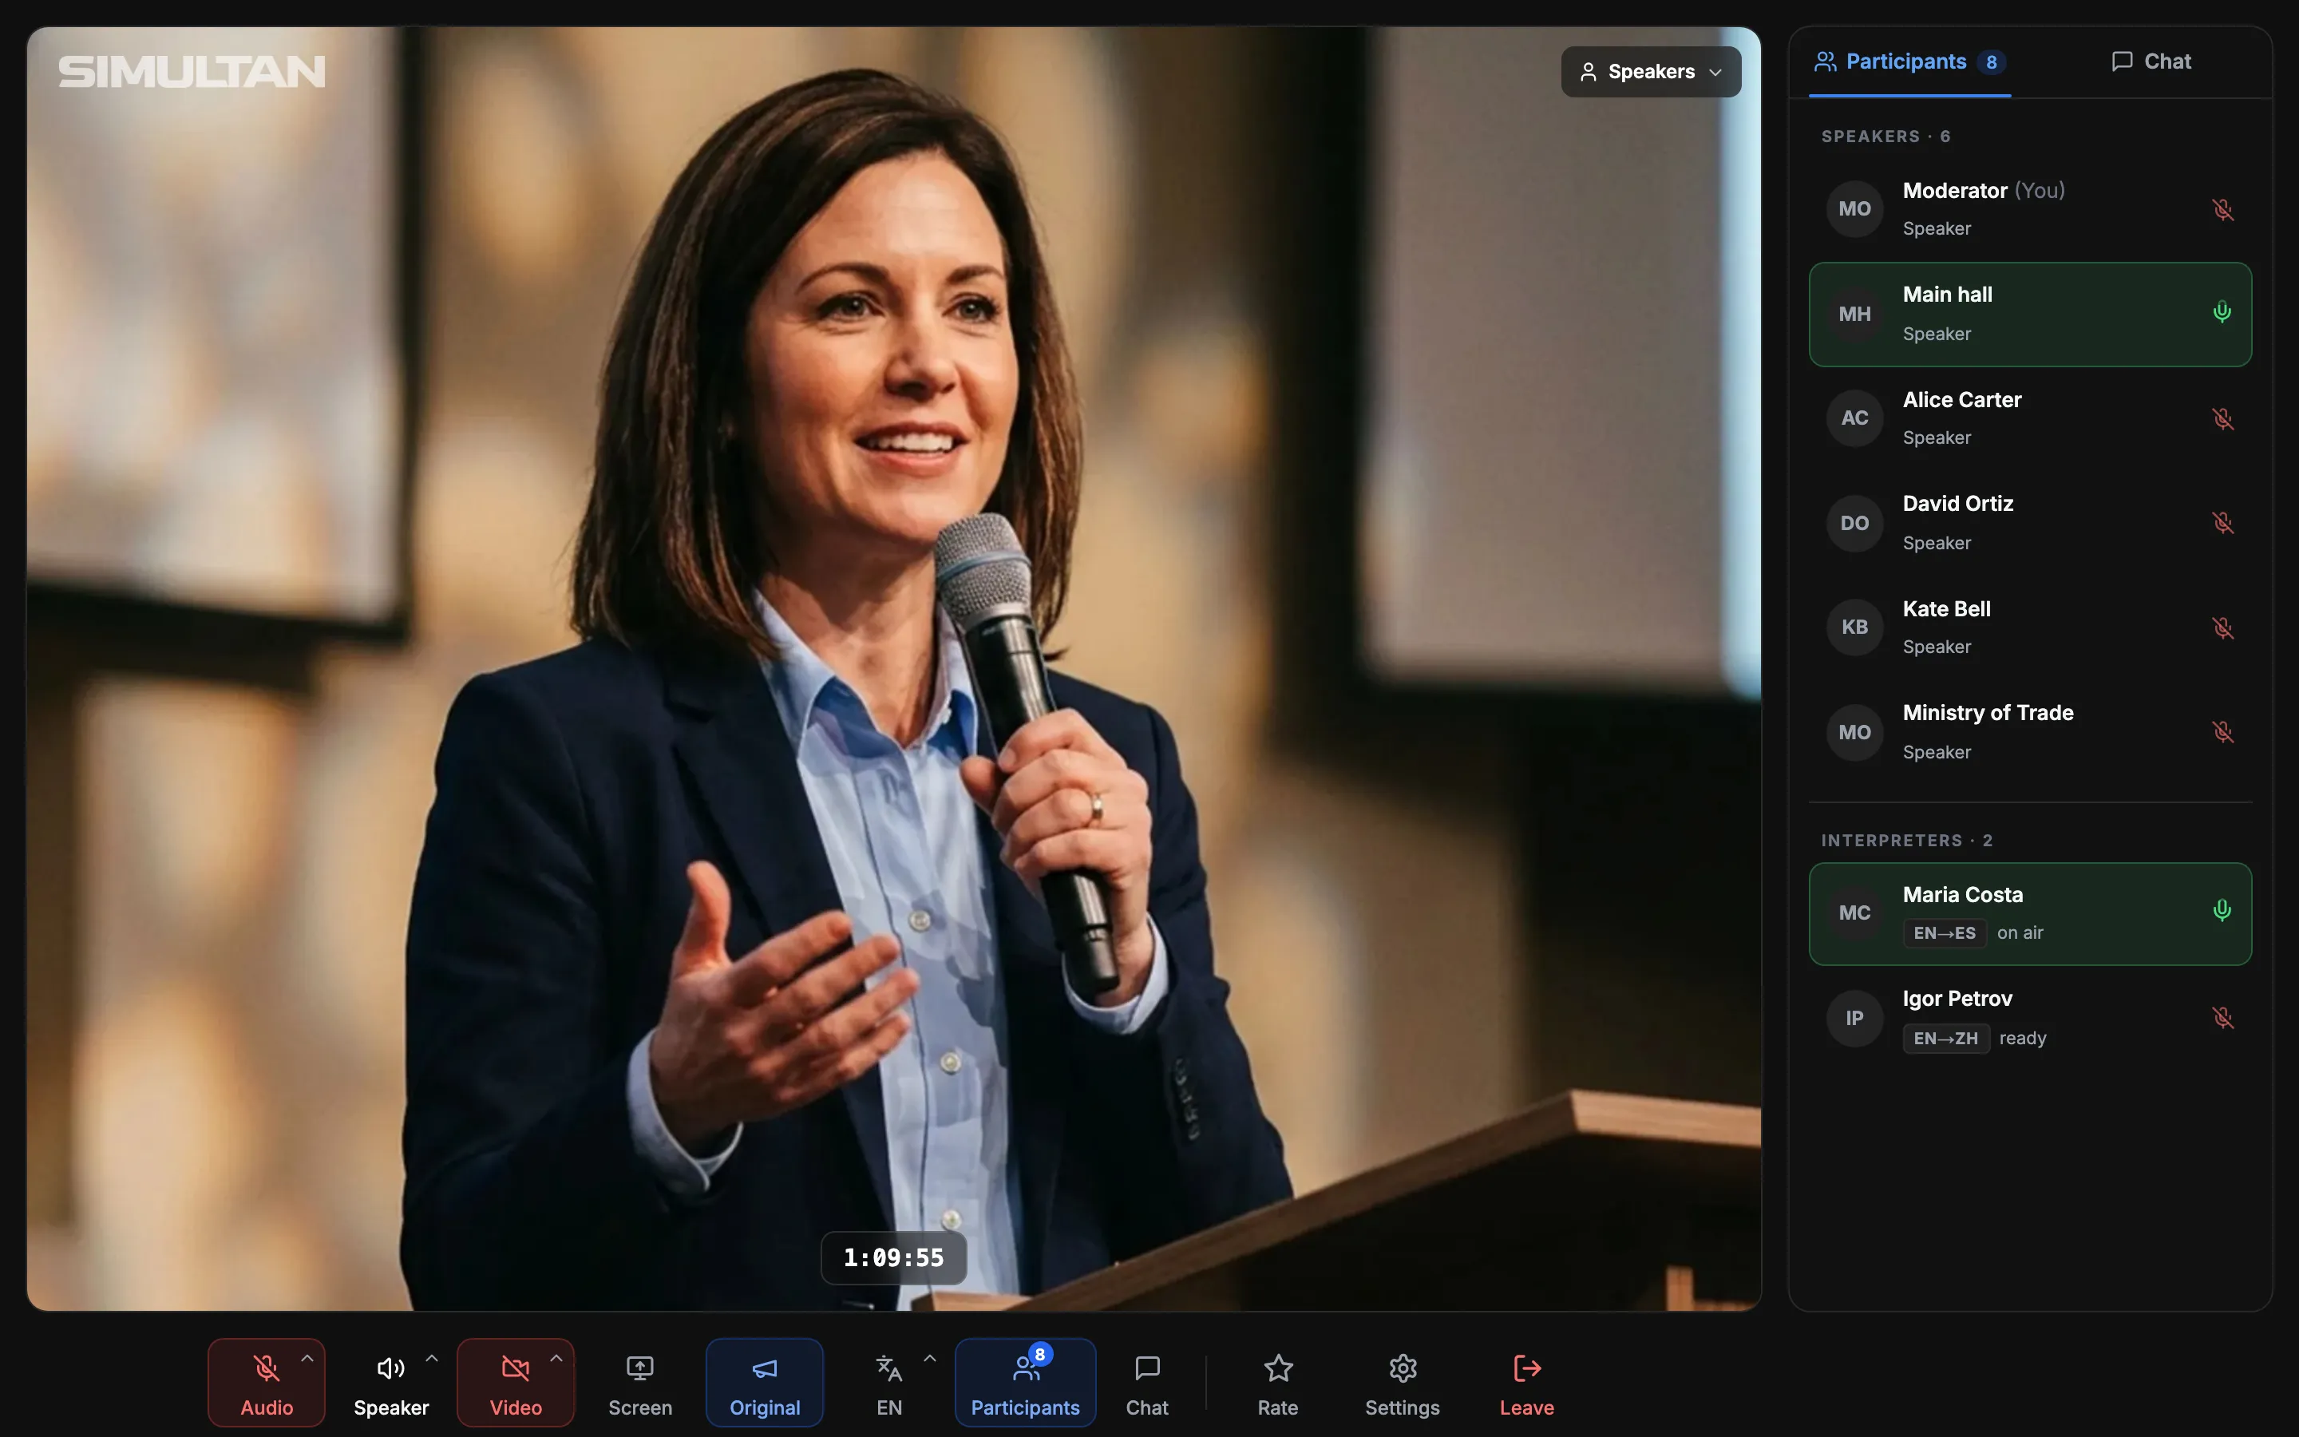Click the session timer 1:09:55
This screenshot has width=2299, height=1437.
point(894,1258)
